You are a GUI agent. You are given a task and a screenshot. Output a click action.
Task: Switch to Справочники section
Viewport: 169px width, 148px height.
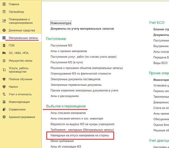[x=17, y=110]
